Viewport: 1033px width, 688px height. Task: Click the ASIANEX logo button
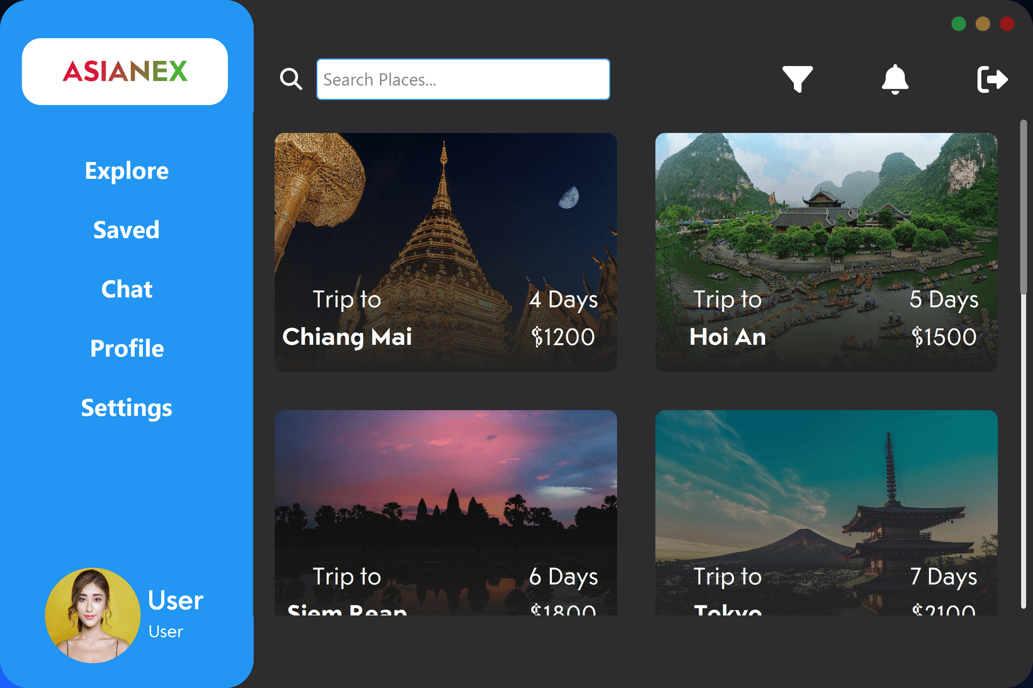(x=127, y=74)
